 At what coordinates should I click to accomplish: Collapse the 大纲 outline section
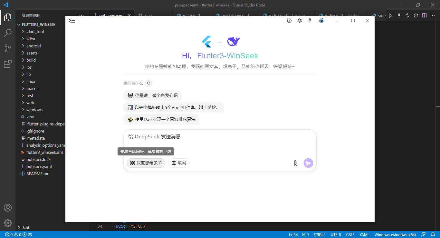(24, 227)
